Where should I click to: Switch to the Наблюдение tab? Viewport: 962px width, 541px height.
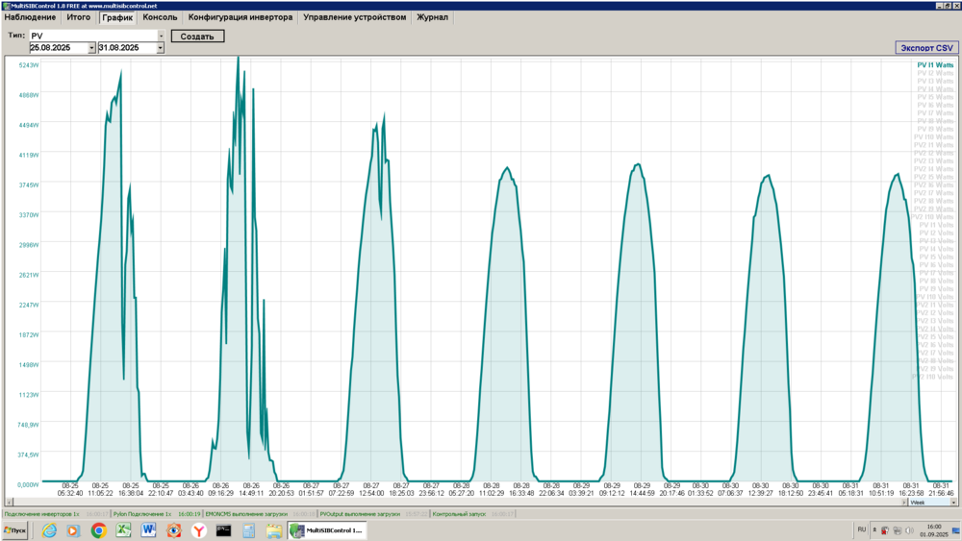[x=30, y=17]
